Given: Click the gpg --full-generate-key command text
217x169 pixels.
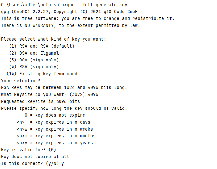Looking at the screenshot, I should (x=97, y=5).
